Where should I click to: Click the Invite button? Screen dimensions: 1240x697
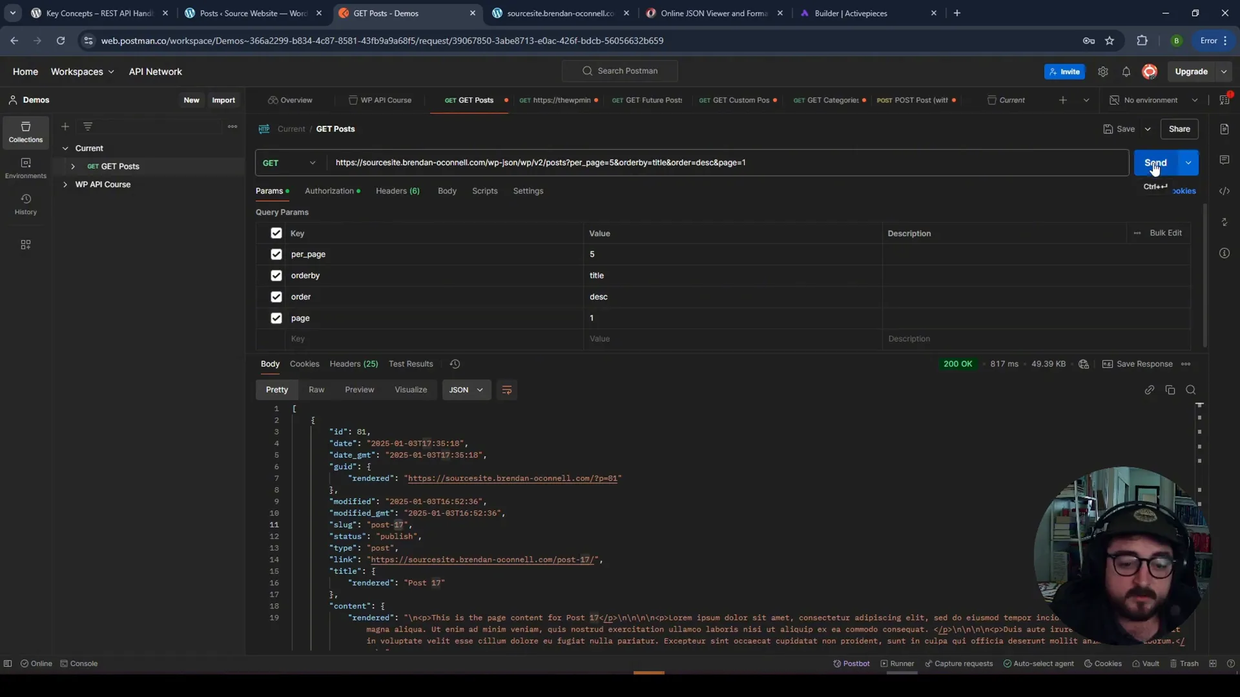pyautogui.click(x=1064, y=72)
